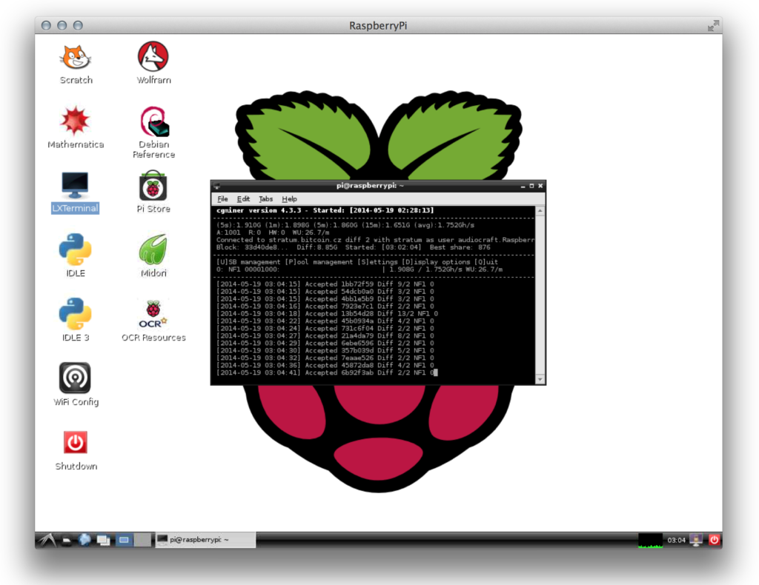Click the '0: NF1 00001000:' device line

[359, 270]
